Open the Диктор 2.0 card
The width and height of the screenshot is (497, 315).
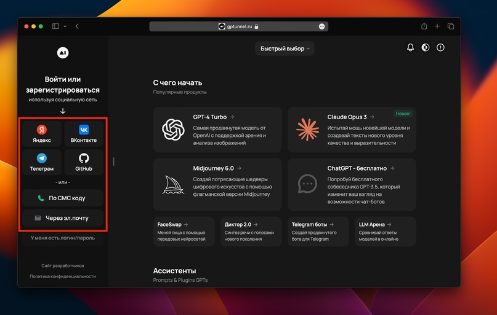(251, 231)
